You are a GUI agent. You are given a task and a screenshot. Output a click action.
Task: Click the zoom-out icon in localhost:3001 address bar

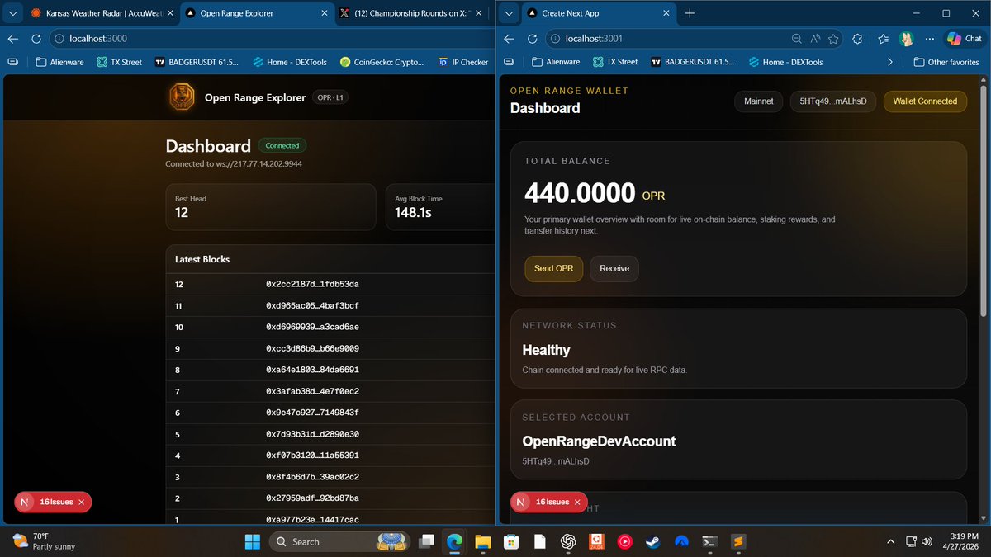(x=796, y=39)
